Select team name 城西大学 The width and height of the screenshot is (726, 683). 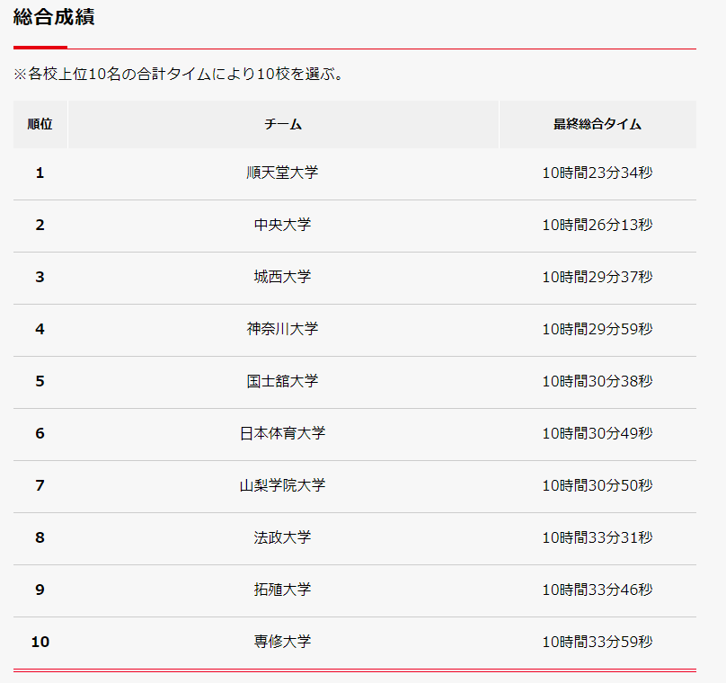pyautogui.click(x=282, y=277)
